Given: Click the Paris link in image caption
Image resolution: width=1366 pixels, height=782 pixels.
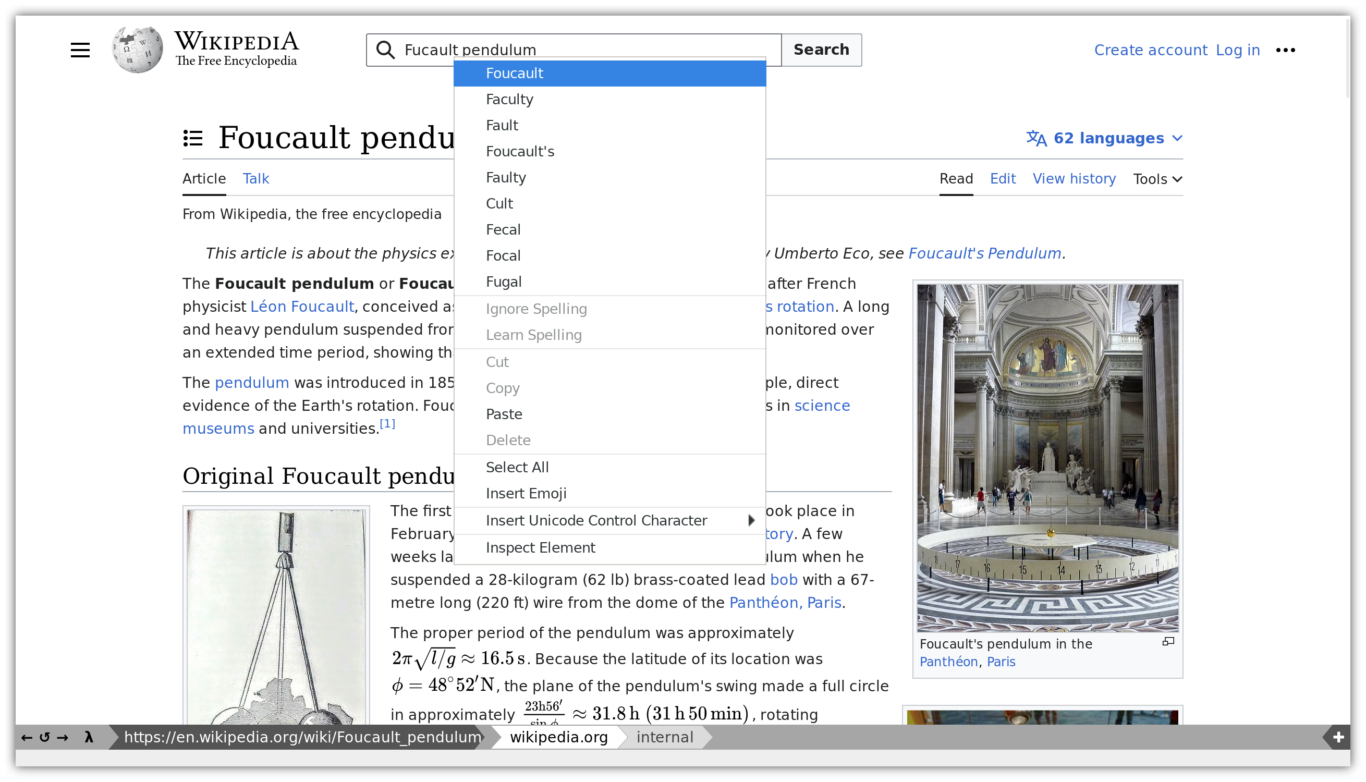Looking at the screenshot, I should click(1001, 662).
